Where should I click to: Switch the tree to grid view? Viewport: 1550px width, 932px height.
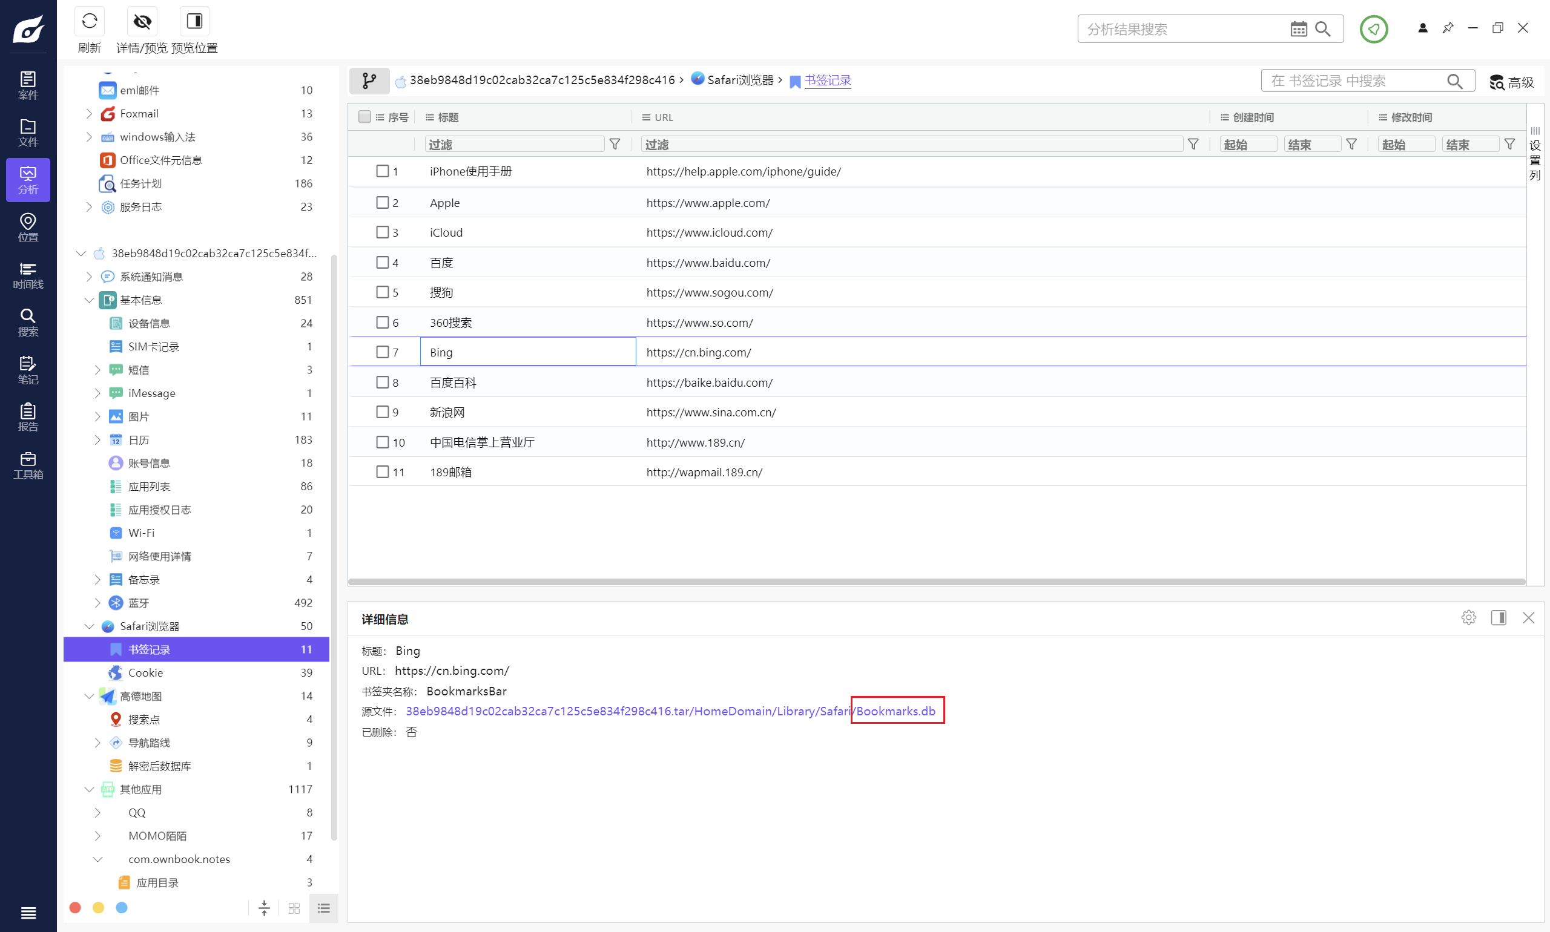pyautogui.click(x=294, y=908)
